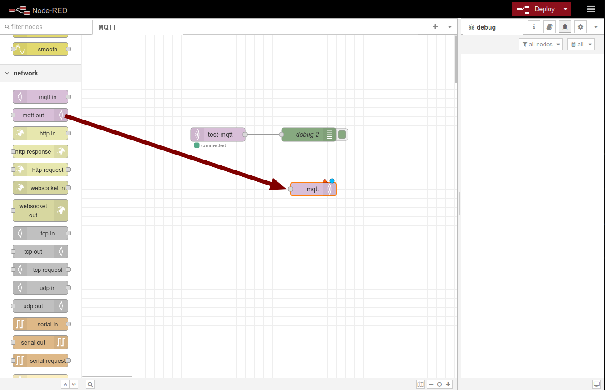The width and height of the screenshot is (605, 390).
Task: Zoom in with the plus icon
Action: [449, 385]
